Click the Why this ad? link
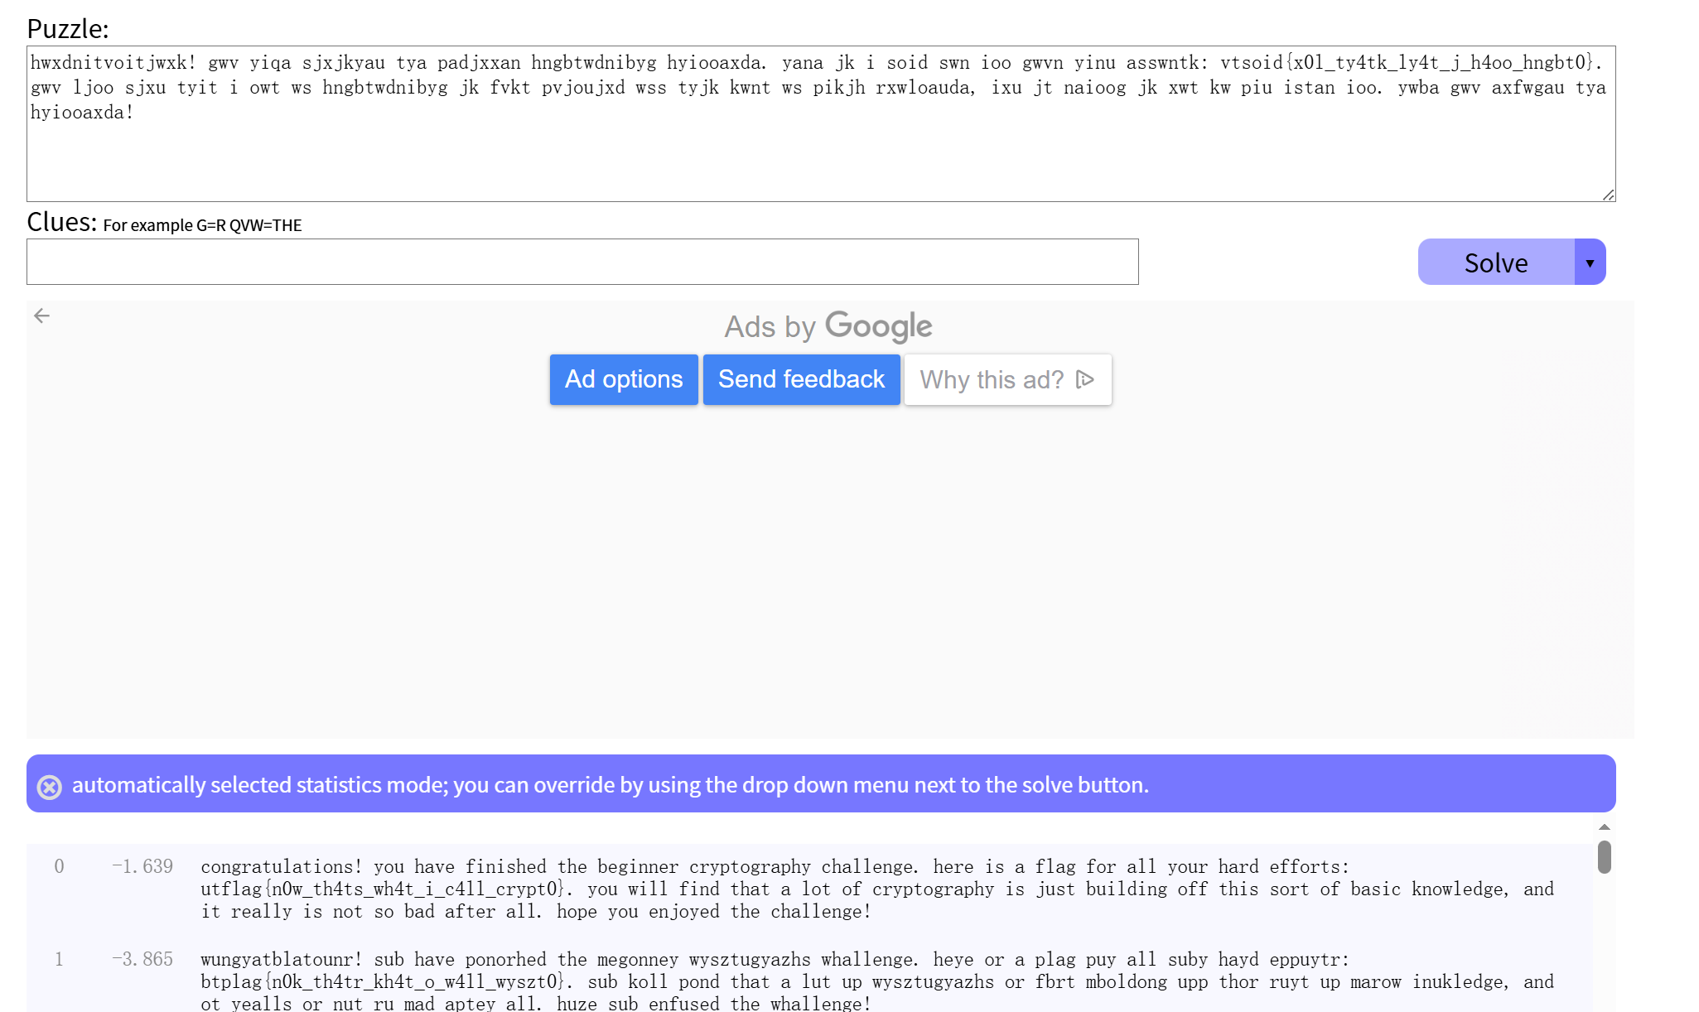Screen dimensions: 1699x1012 point(992,380)
